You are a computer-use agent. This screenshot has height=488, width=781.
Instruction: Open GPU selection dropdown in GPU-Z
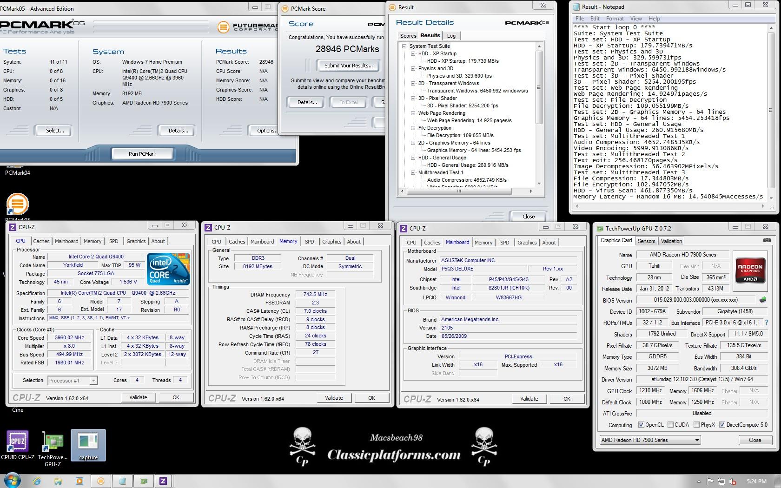(650, 440)
